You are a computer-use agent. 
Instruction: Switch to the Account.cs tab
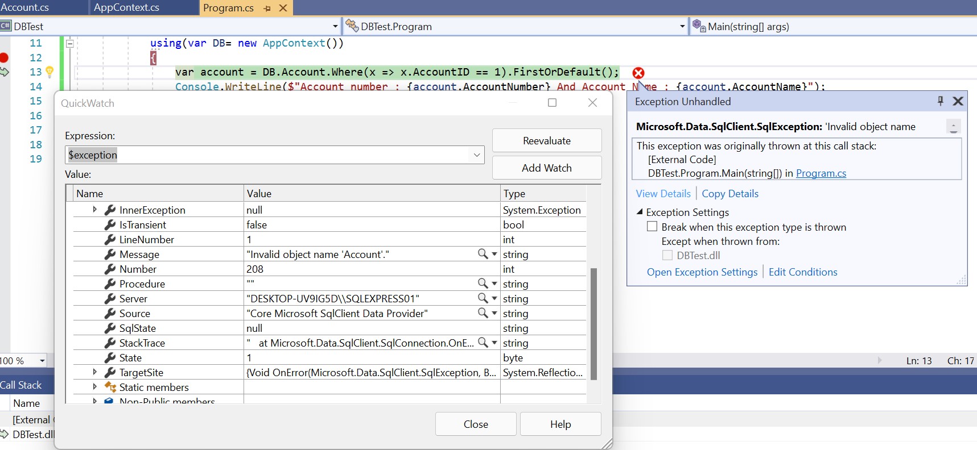pos(25,7)
